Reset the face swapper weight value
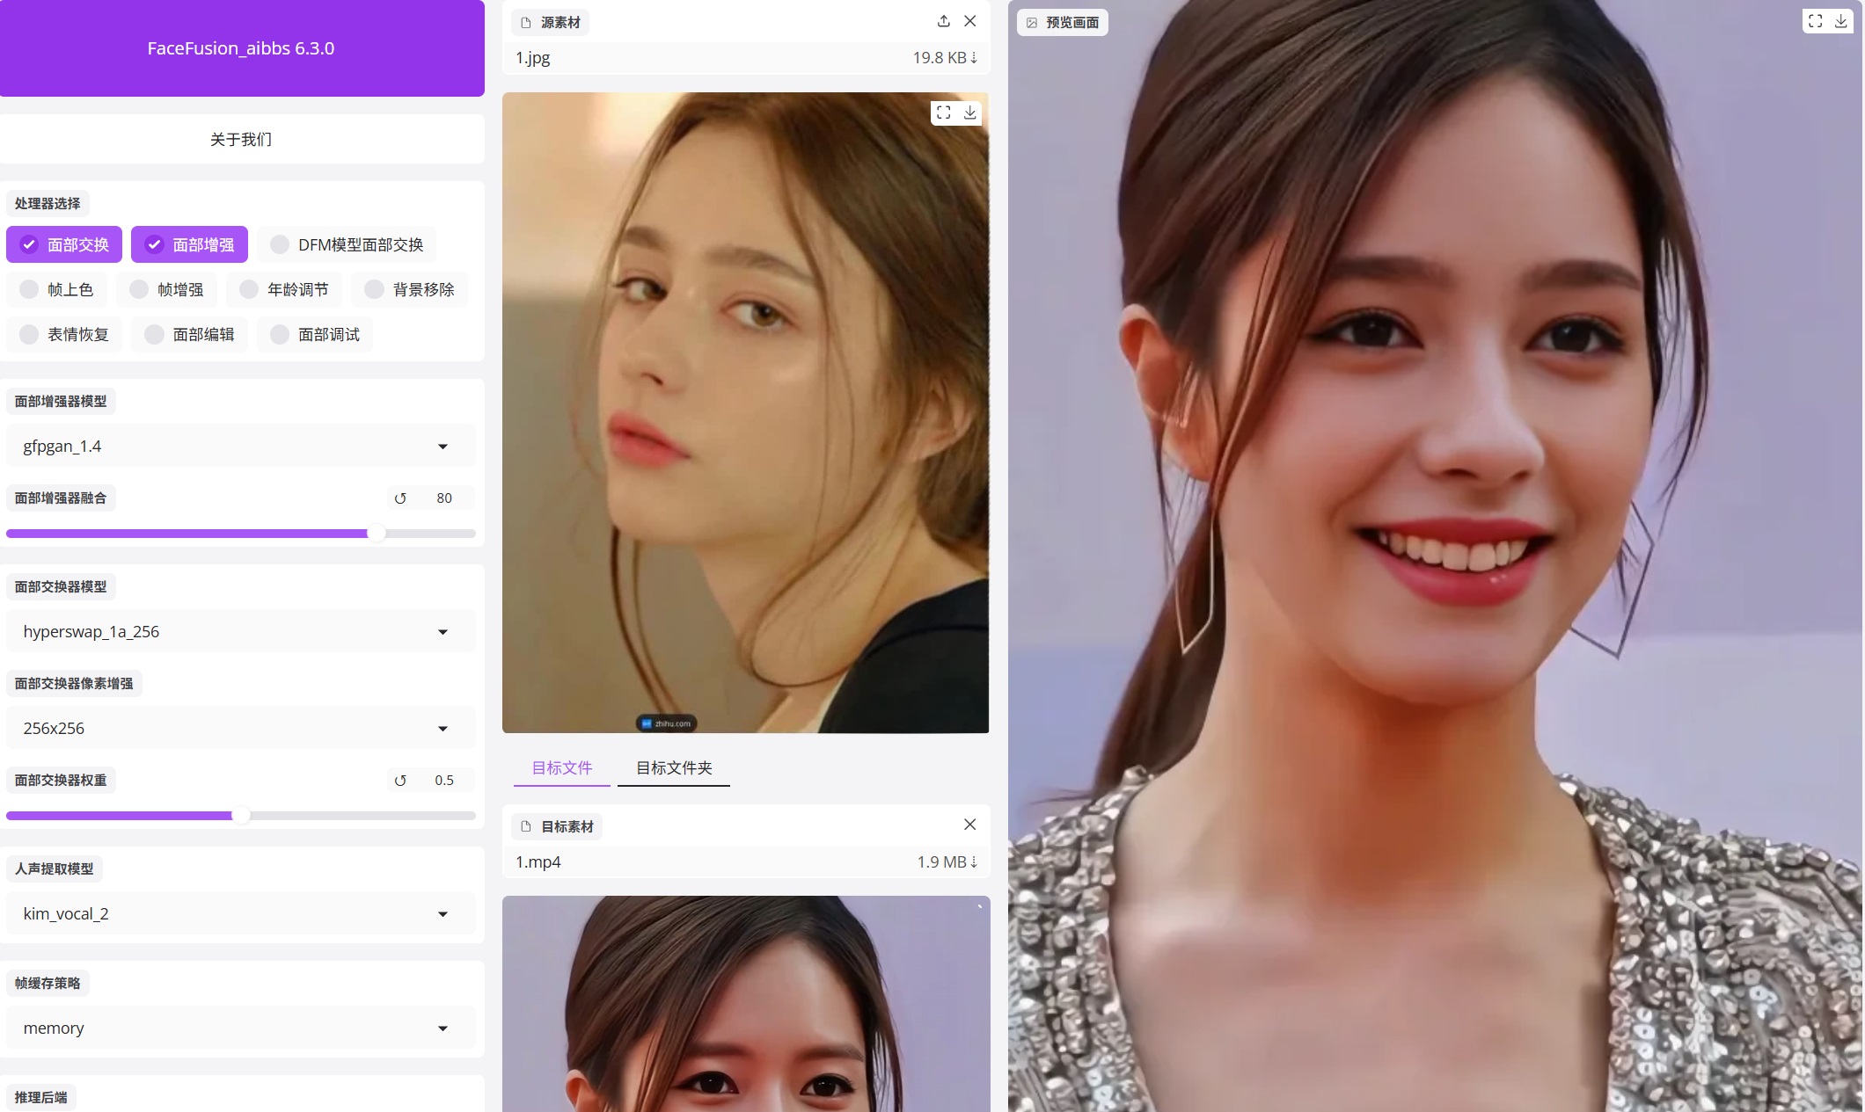This screenshot has width=1865, height=1112. point(400,781)
